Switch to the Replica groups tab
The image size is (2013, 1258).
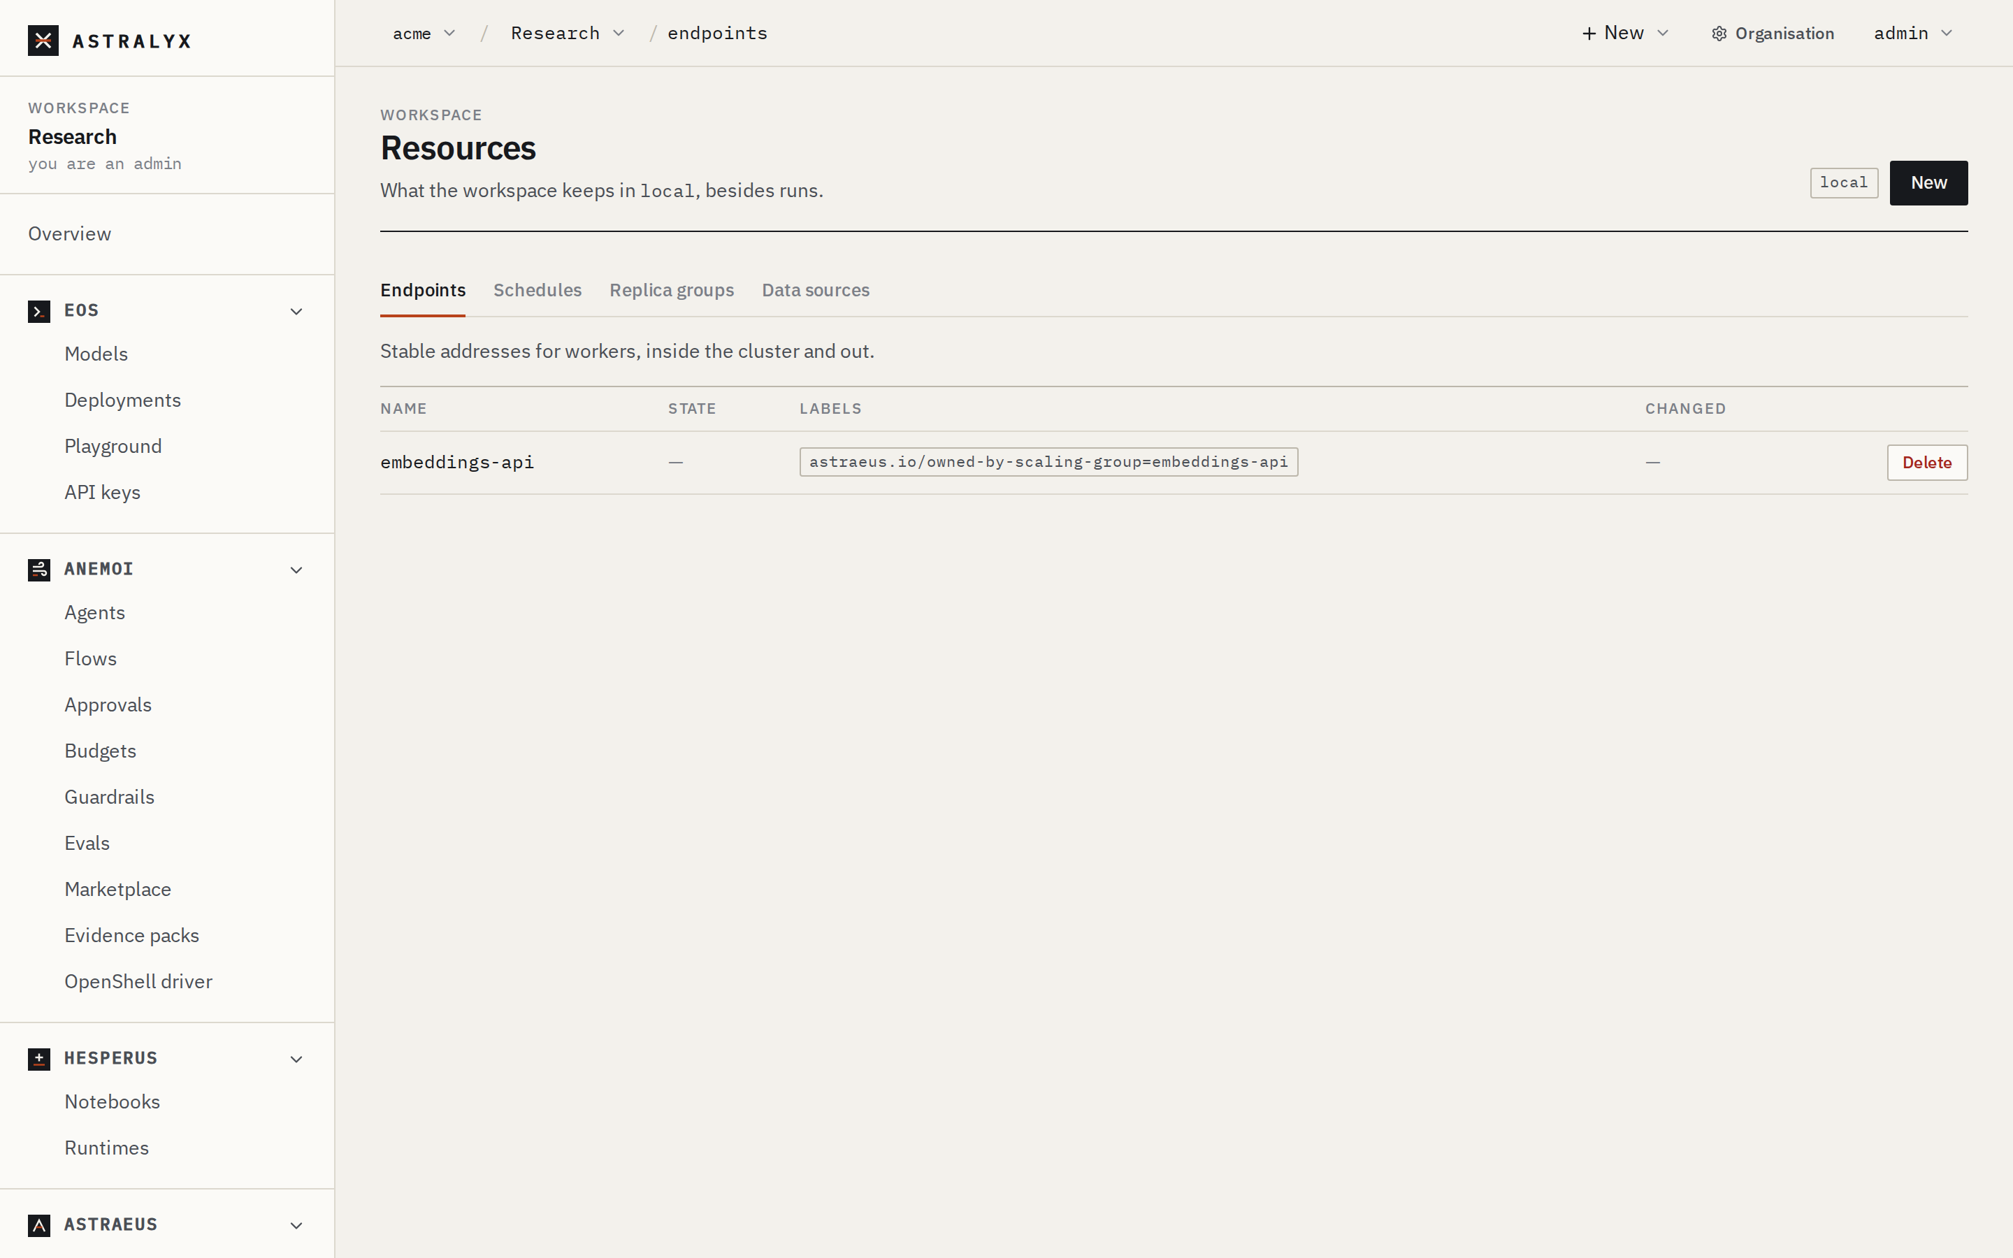tap(671, 290)
